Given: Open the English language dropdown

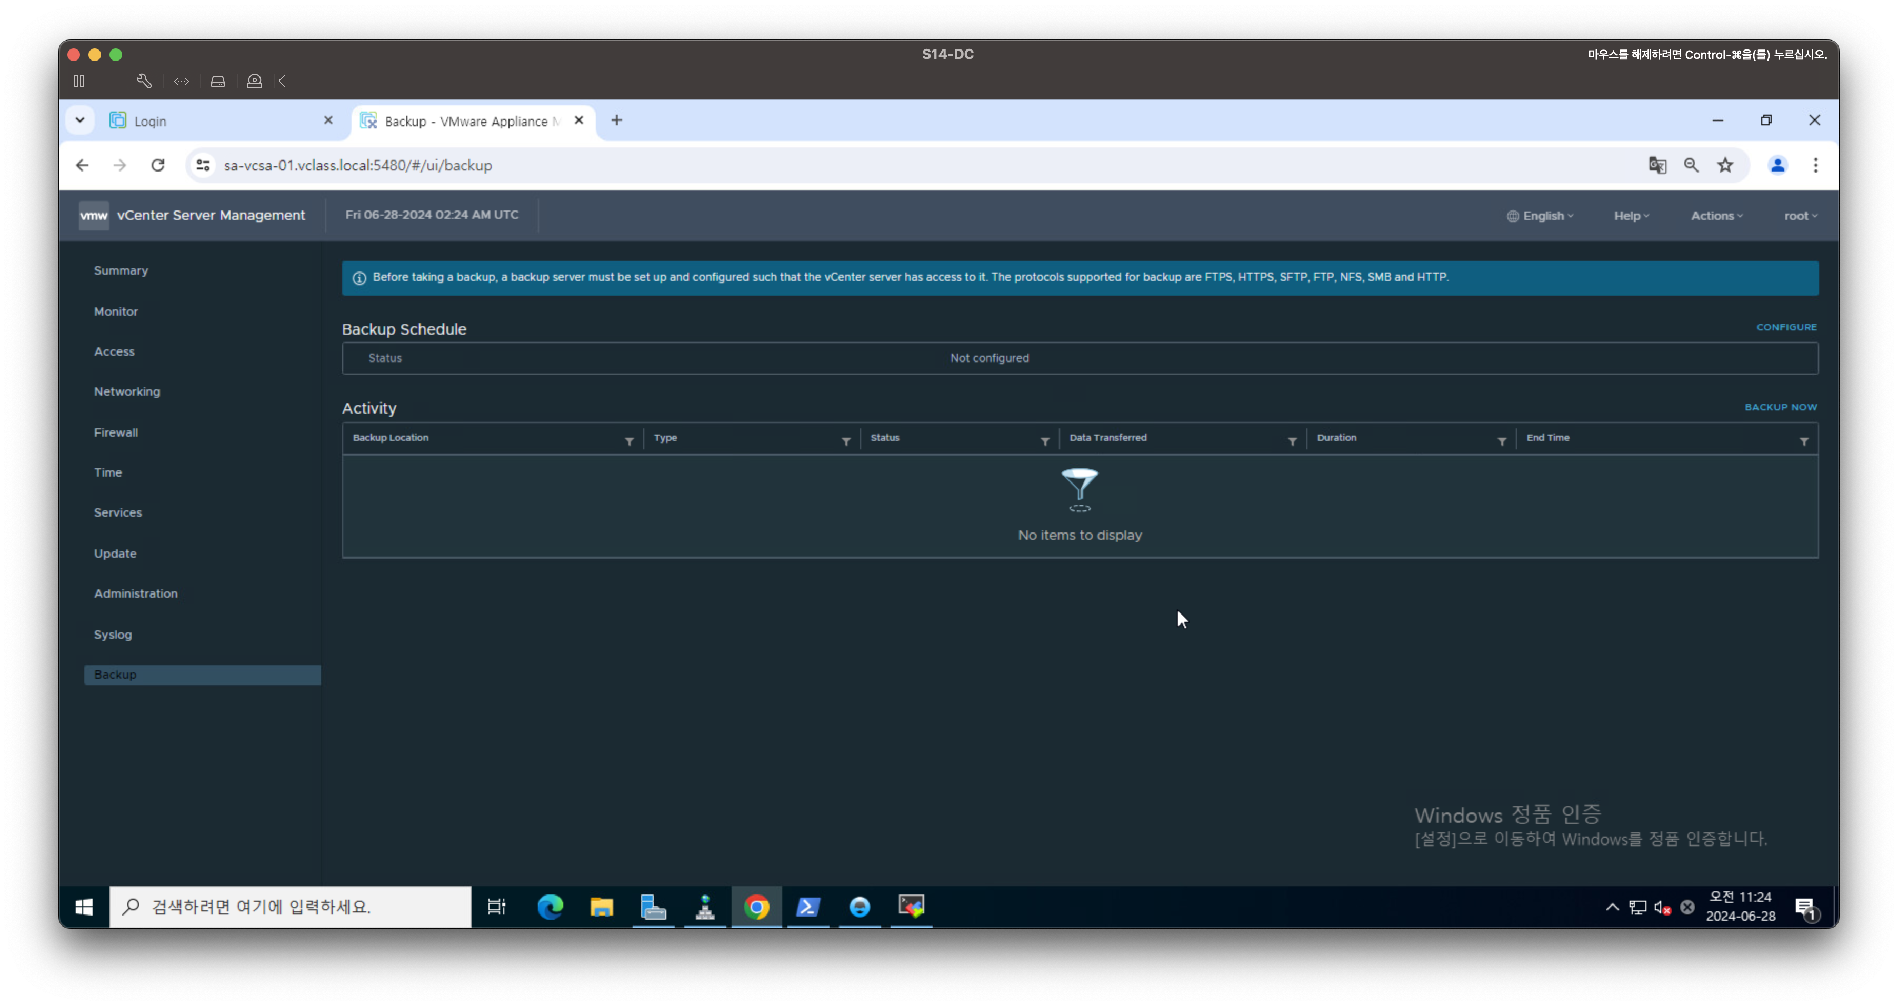Looking at the screenshot, I should [x=1541, y=216].
